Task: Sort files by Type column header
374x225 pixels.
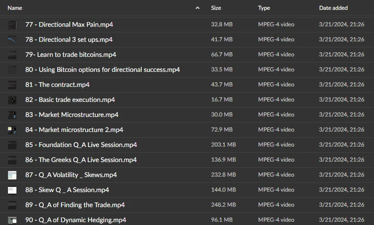Action: point(264,8)
